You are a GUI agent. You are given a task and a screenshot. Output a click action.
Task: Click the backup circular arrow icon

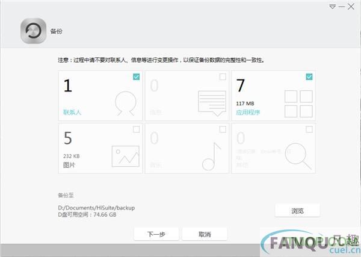pos(33,31)
